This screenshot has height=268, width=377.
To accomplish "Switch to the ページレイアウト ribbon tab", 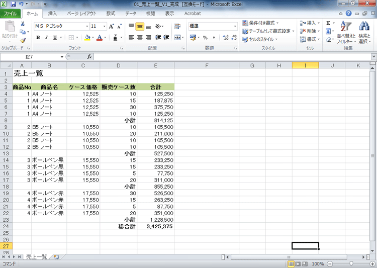I will coord(81,14).
